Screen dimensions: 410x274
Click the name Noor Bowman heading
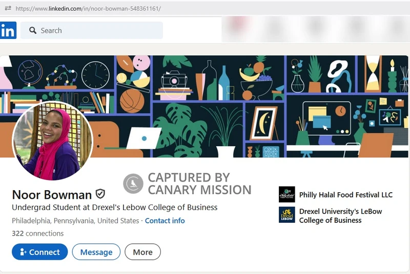(52, 195)
